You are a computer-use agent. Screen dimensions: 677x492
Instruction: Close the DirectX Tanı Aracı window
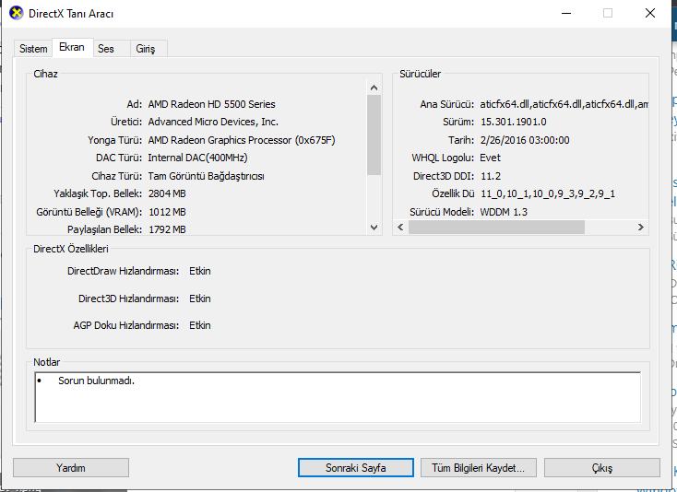(650, 14)
